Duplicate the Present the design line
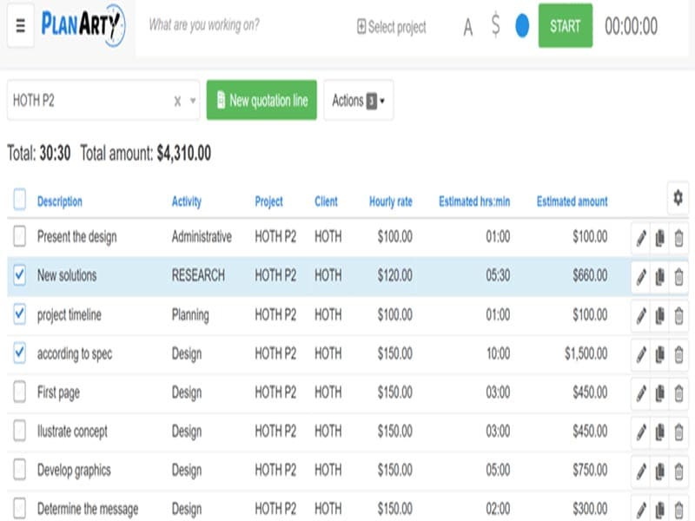 click(660, 238)
